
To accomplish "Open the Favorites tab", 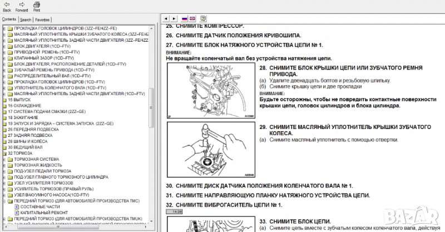I will [42, 19].
